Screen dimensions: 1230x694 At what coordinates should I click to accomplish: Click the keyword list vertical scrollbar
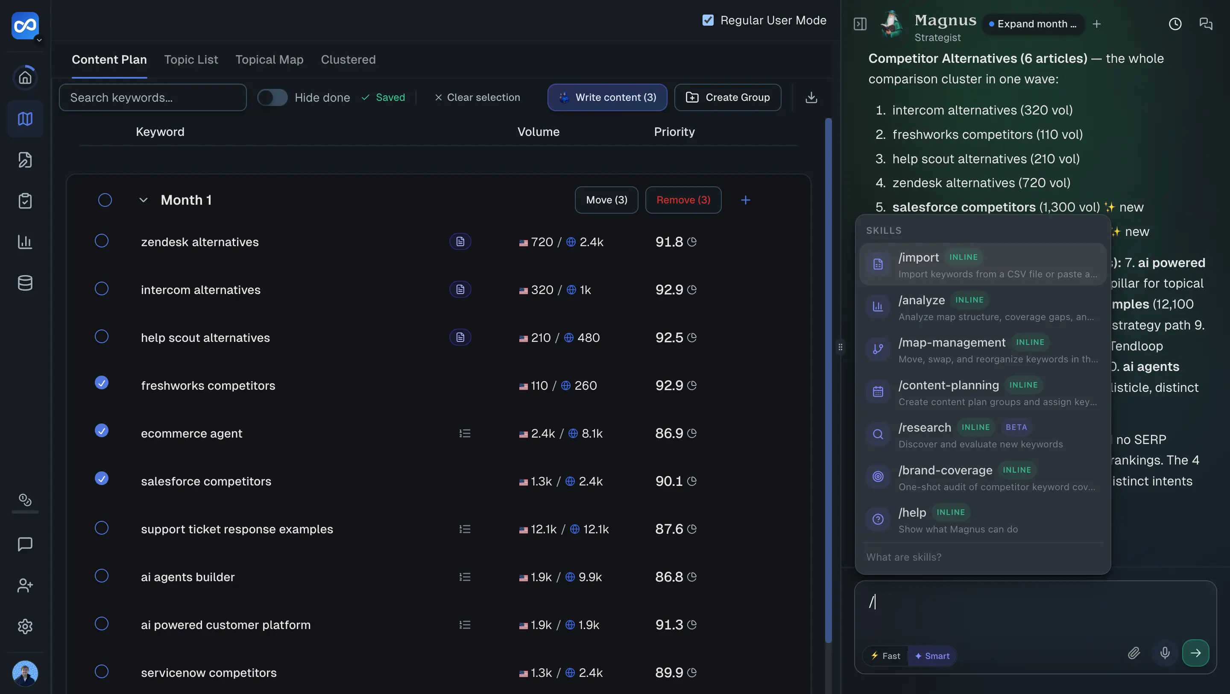coord(828,381)
